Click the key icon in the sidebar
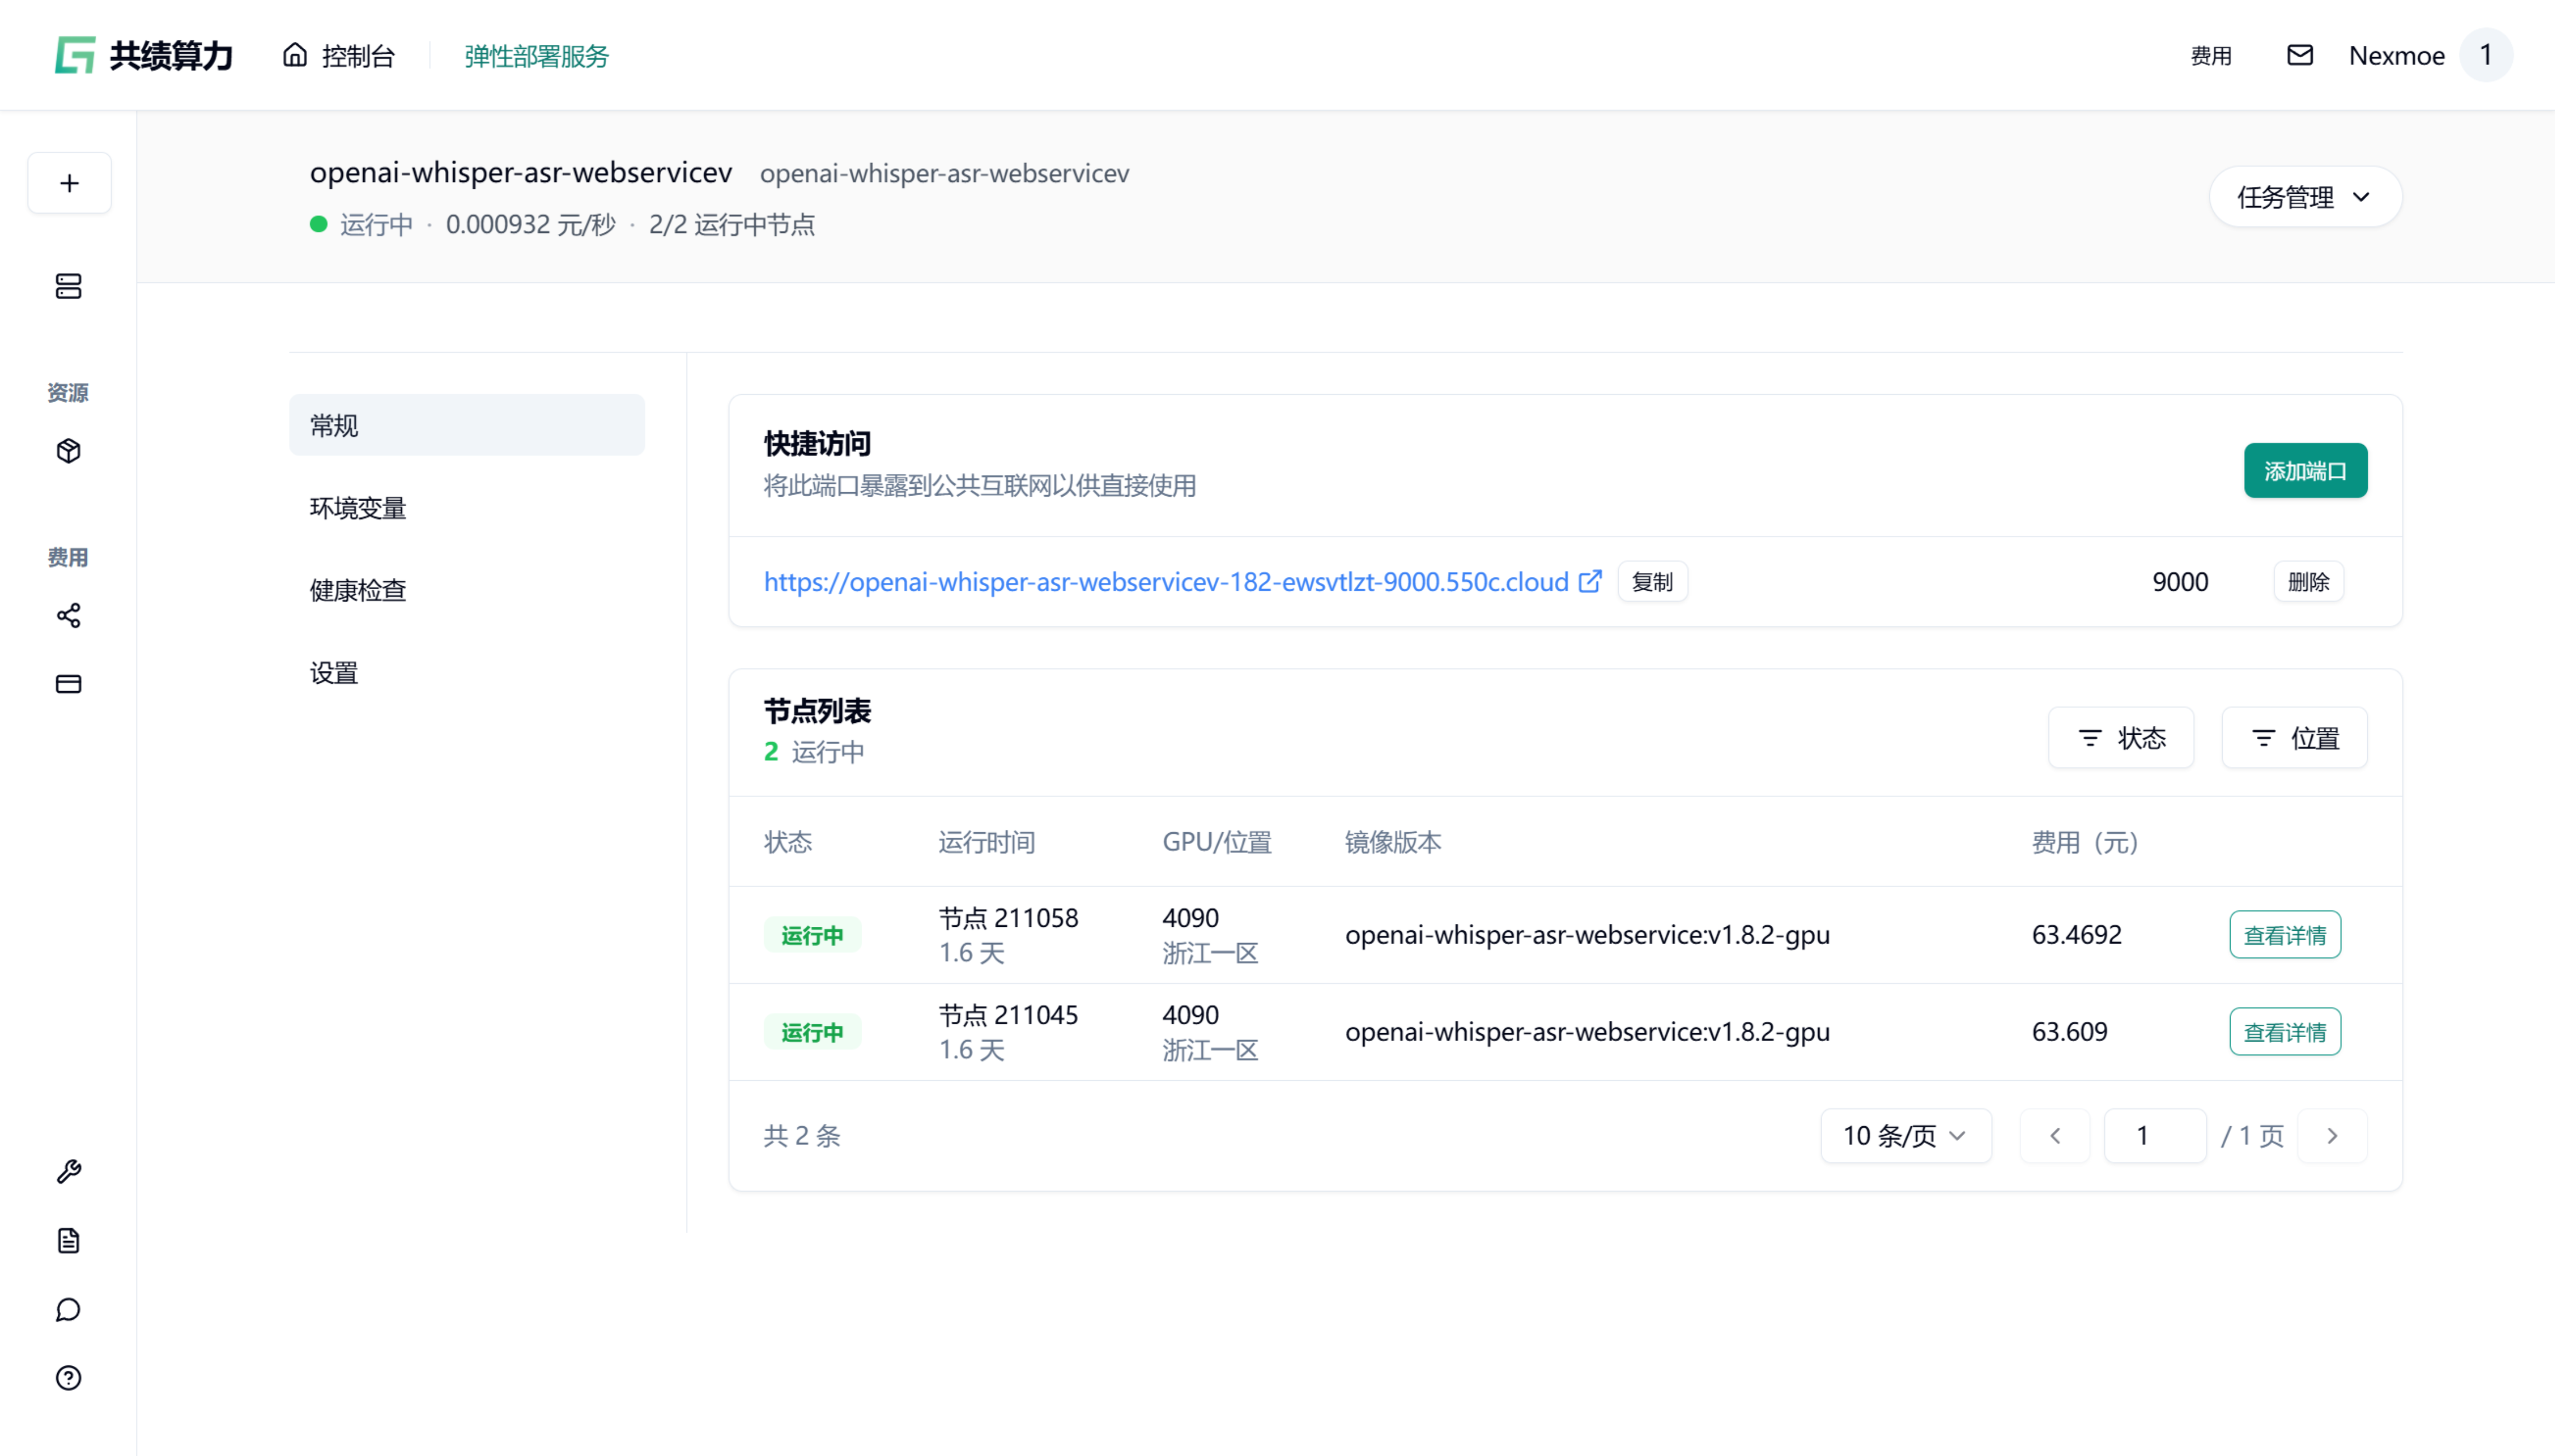 tap(69, 1171)
